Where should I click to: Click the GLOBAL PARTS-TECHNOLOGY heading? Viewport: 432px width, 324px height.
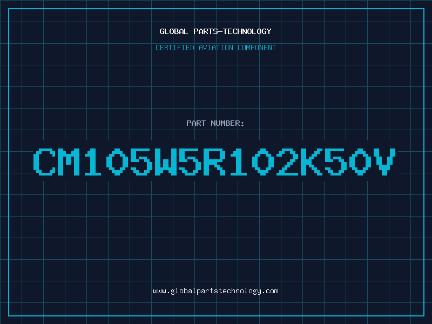click(215, 31)
